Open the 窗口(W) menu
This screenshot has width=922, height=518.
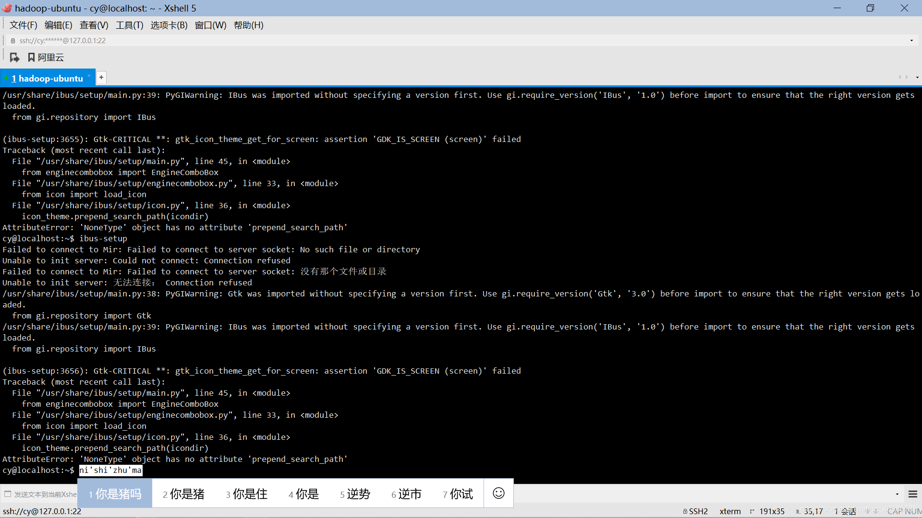(210, 25)
